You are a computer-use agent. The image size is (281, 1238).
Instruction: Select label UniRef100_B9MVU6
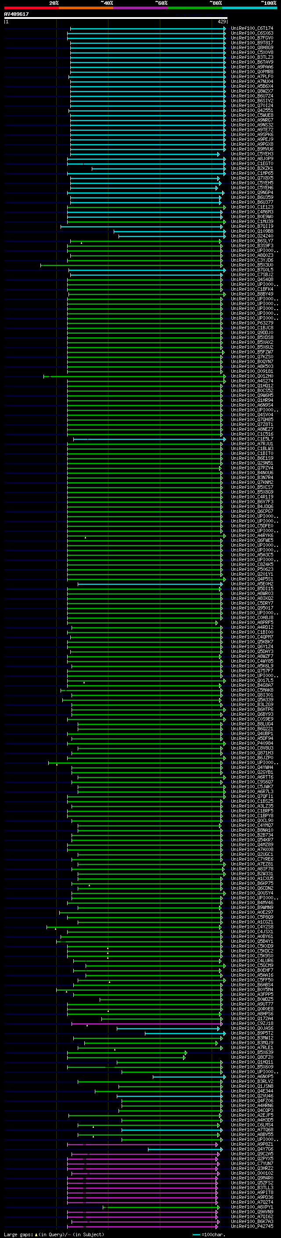(x=252, y=149)
